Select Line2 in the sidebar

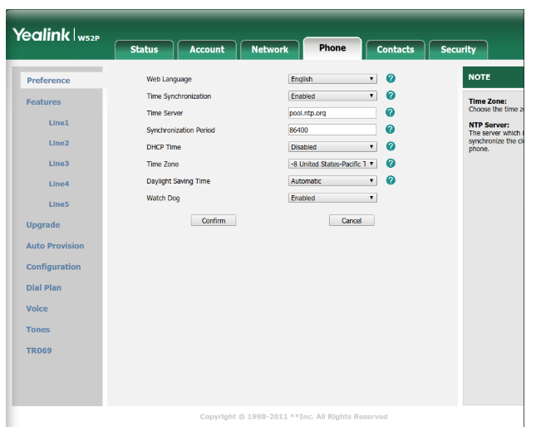[59, 143]
